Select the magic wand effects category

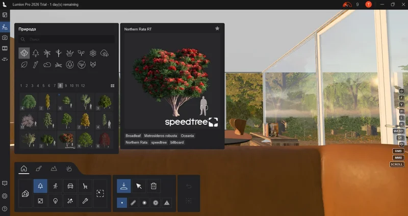(x=70, y=201)
